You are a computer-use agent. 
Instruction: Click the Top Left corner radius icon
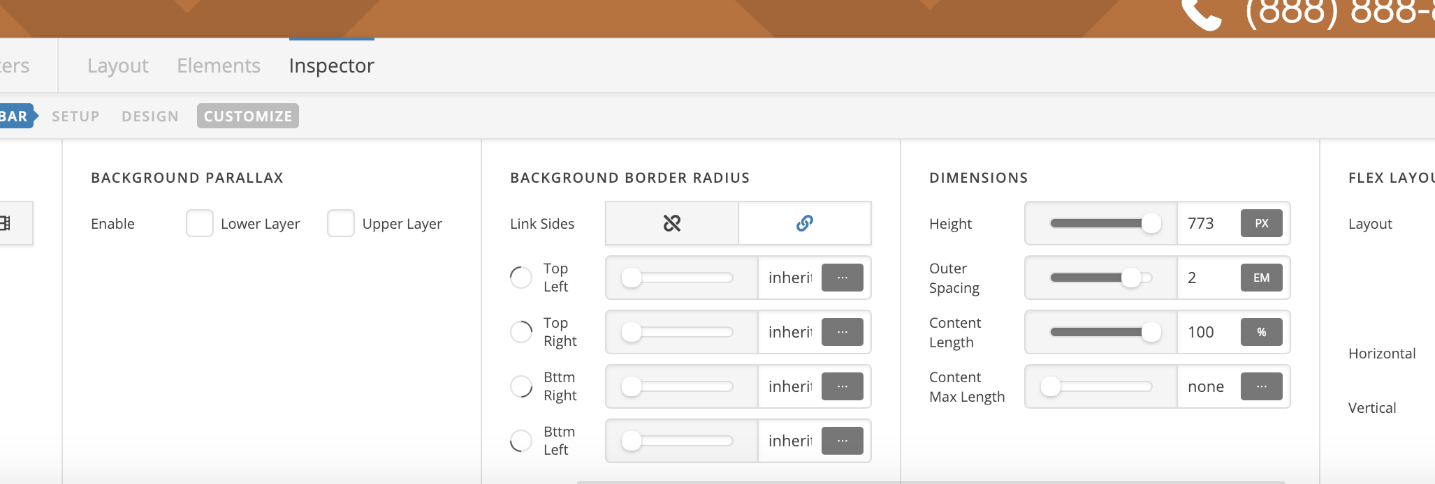[x=521, y=278]
